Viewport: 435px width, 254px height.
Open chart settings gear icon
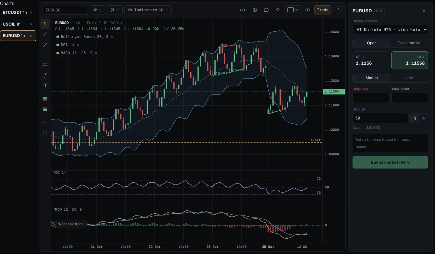click(x=308, y=10)
